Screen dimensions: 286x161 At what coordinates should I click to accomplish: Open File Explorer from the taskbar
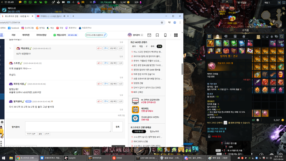(11, 158)
